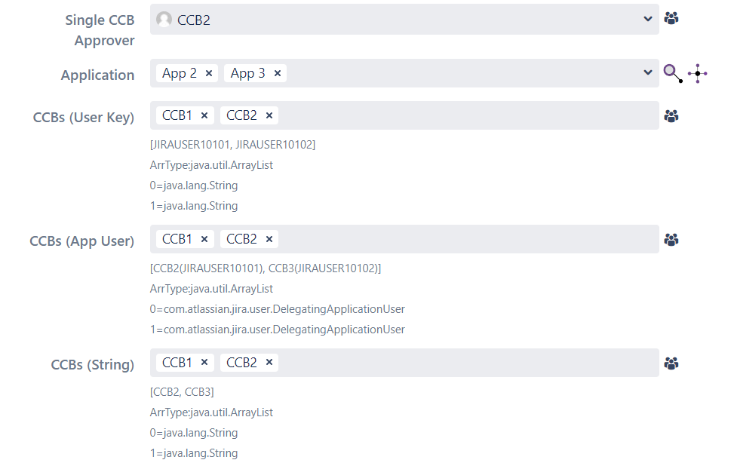Image resolution: width=734 pixels, height=463 pixels.
Task: Click the graph node icon beside Application
Action: (698, 73)
